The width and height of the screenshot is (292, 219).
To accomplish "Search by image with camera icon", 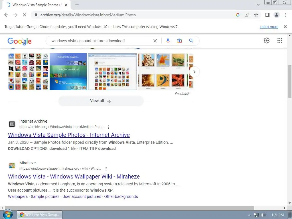I will [179, 41].
